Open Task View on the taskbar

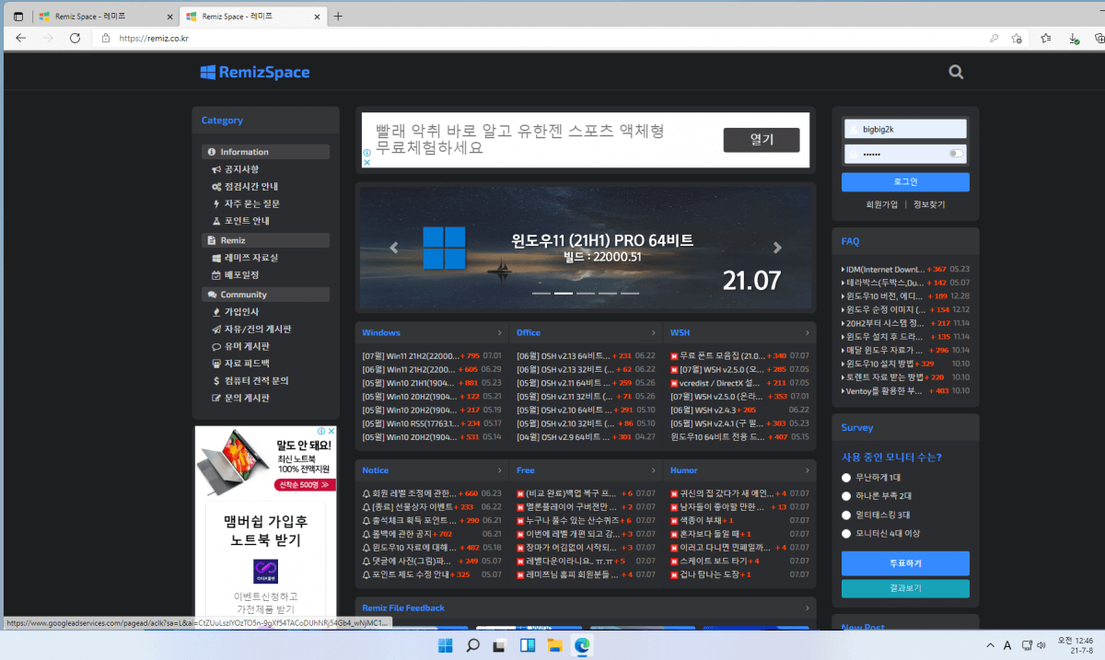pos(500,644)
